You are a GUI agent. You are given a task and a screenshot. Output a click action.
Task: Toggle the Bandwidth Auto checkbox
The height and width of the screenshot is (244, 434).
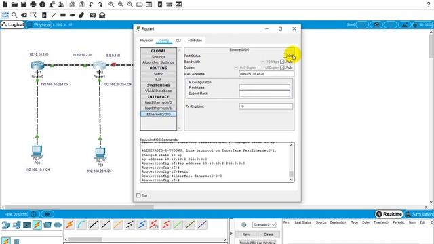click(x=282, y=62)
